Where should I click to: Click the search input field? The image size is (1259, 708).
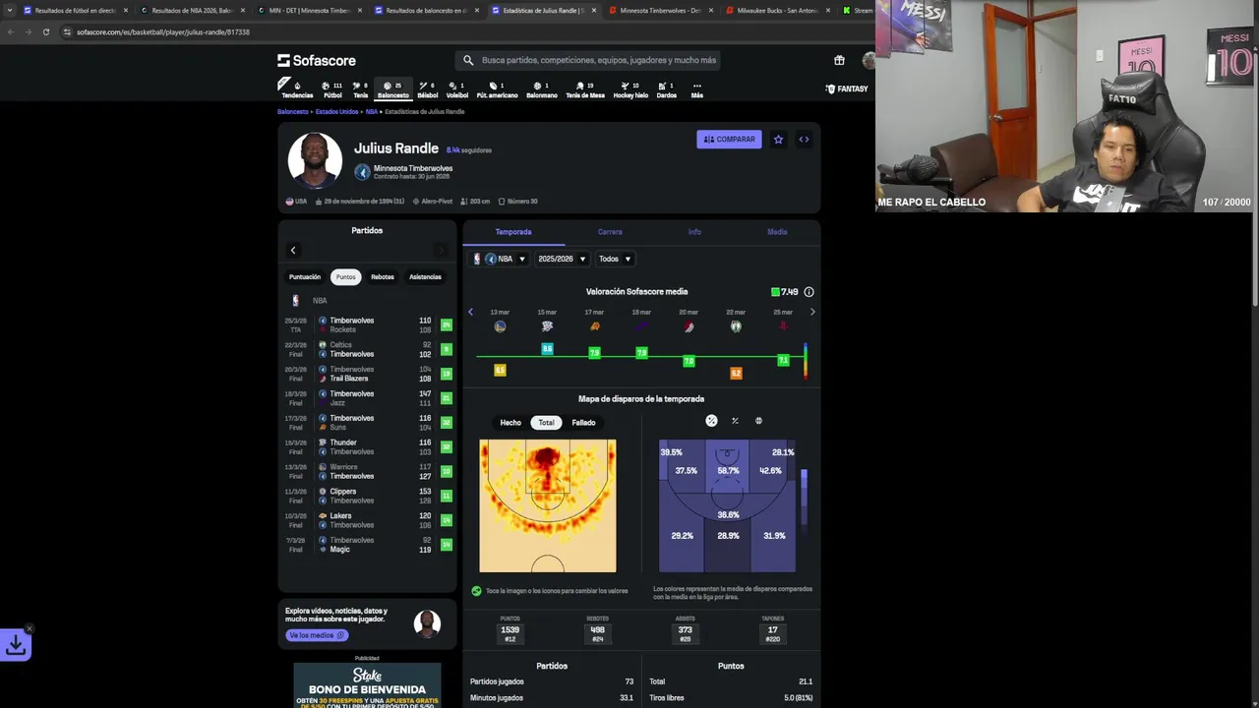tap(588, 60)
